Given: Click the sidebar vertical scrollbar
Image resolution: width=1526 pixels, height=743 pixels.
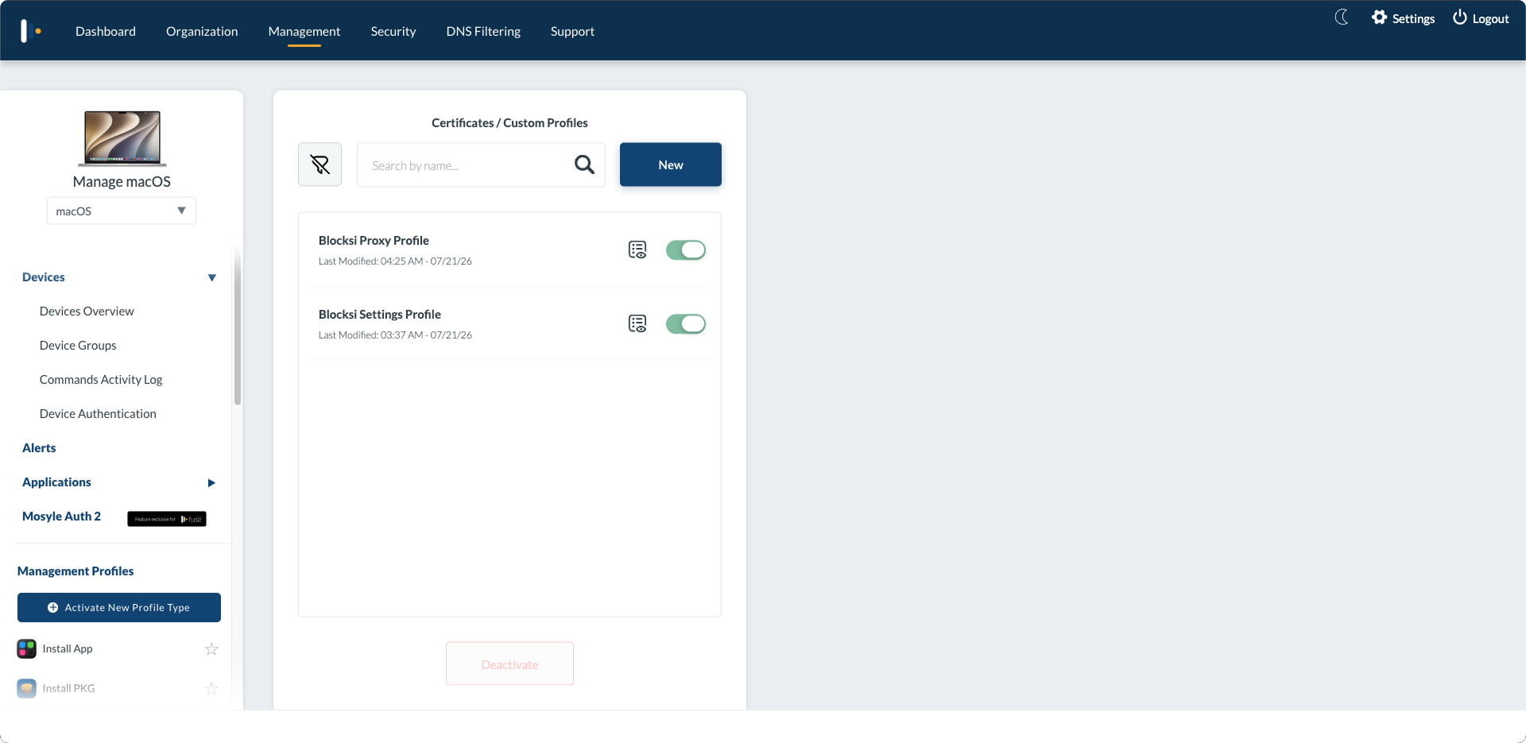Looking at the screenshot, I should pos(237,326).
